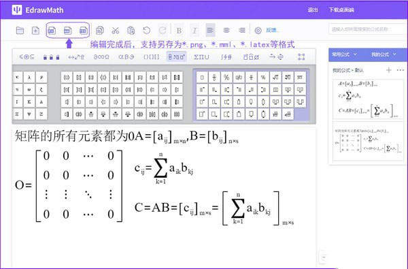Insert diagonal fraction template
Screen dimensions: 408x269
click(226, 77)
